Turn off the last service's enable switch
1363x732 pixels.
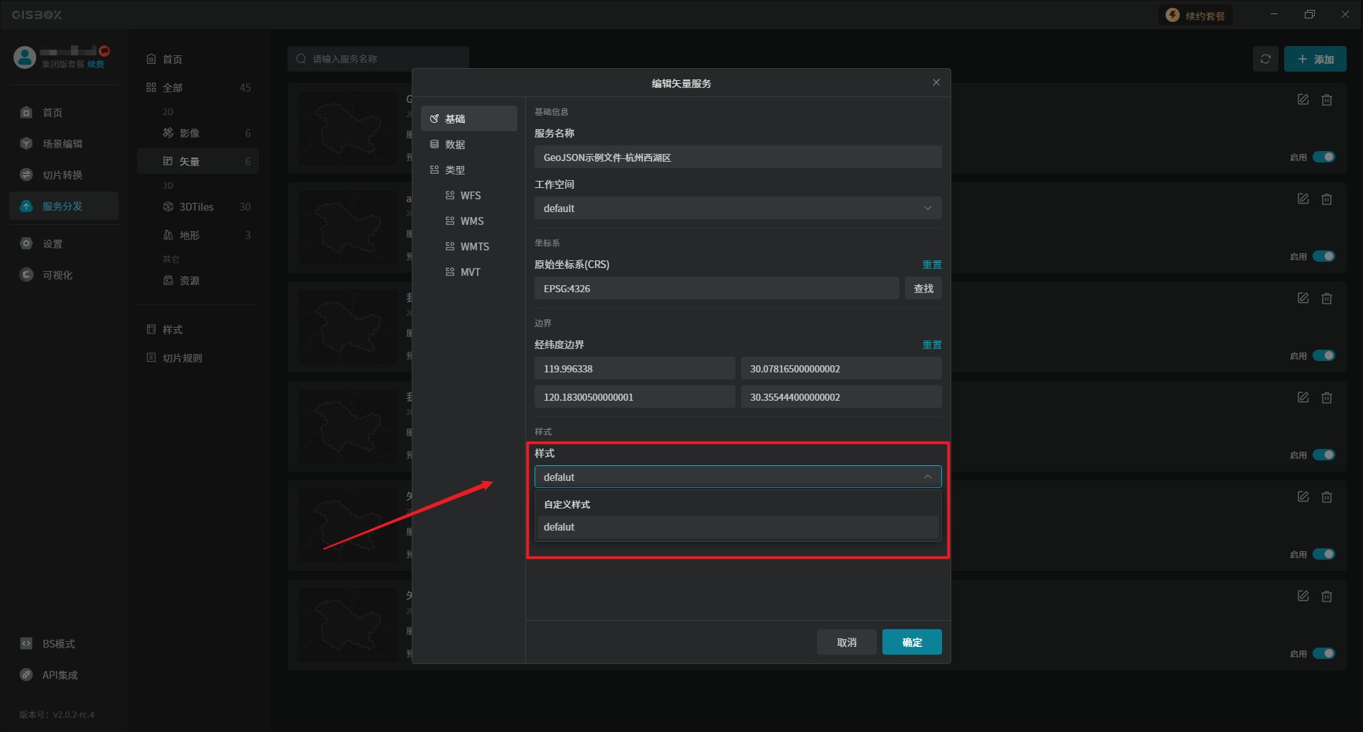1323,653
